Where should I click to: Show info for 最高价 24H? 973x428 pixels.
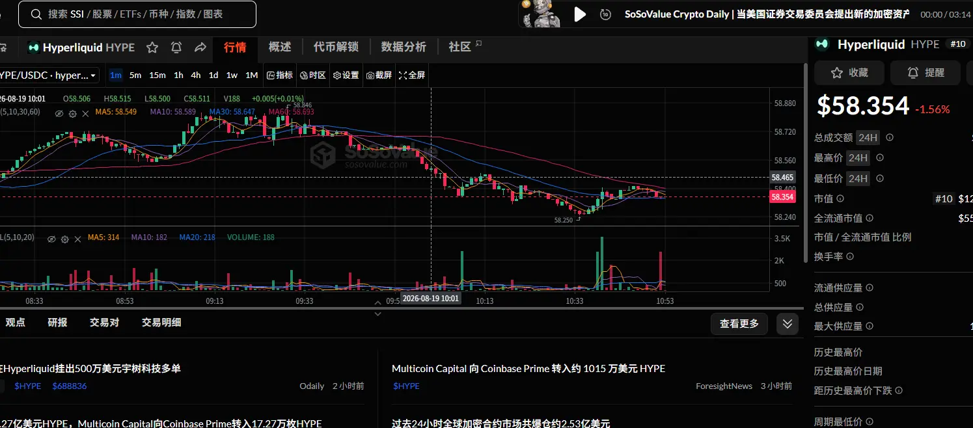(880, 157)
